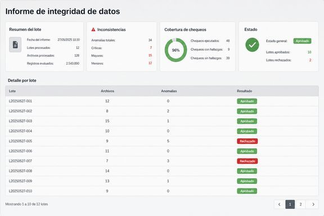Click the Anomalías column header
The image size is (324, 216).
click(x=169, y=91)
